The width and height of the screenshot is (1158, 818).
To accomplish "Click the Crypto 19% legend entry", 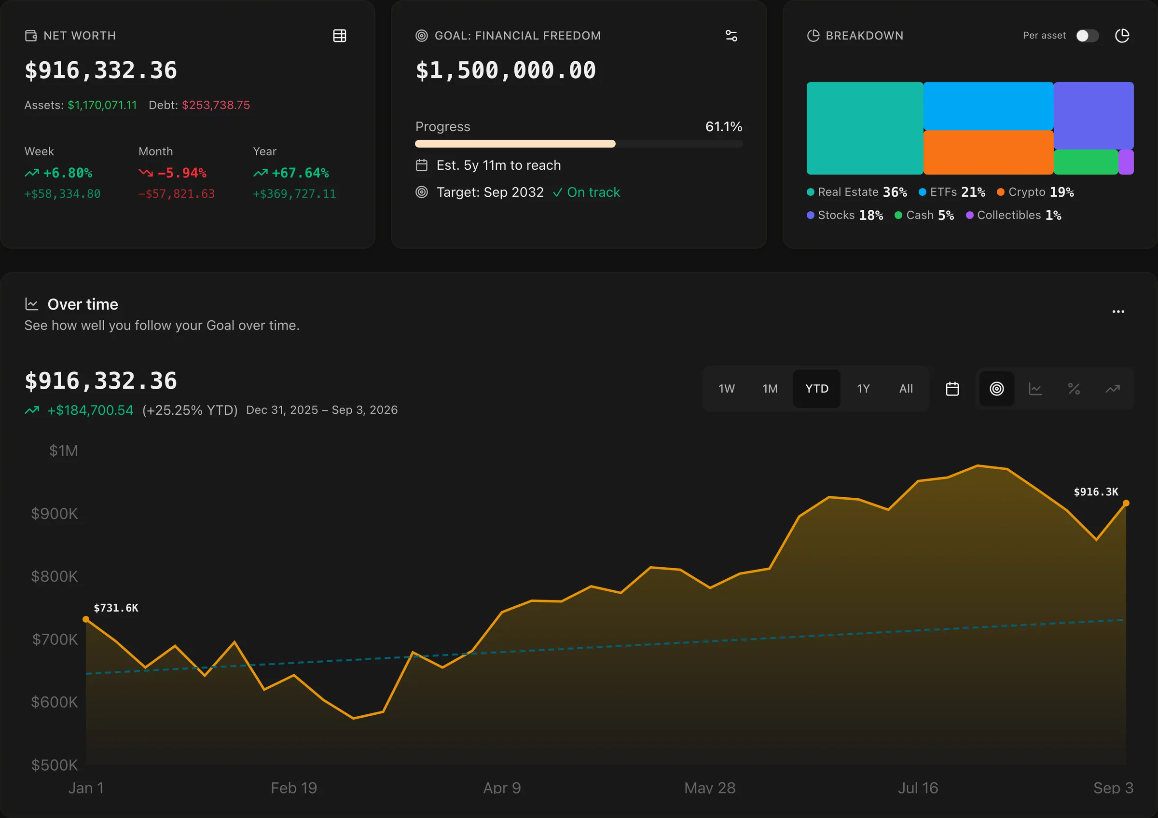I will [1035, 192].
